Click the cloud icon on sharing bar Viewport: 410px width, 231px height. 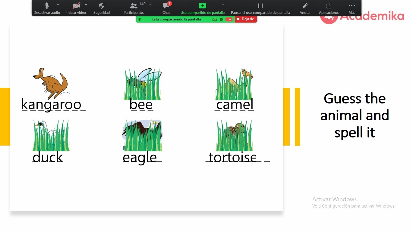(215, 19)
